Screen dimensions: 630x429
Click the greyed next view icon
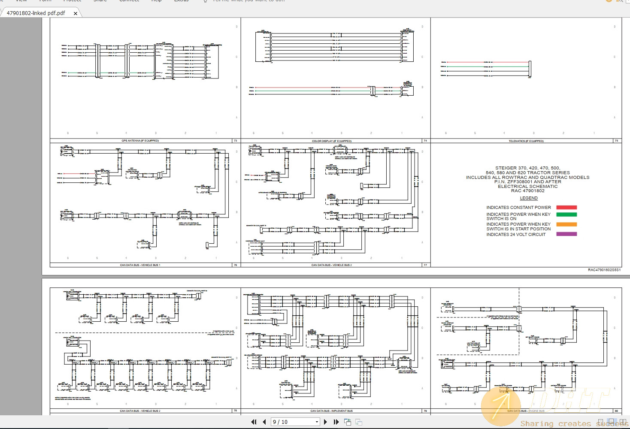coord(359,422)
